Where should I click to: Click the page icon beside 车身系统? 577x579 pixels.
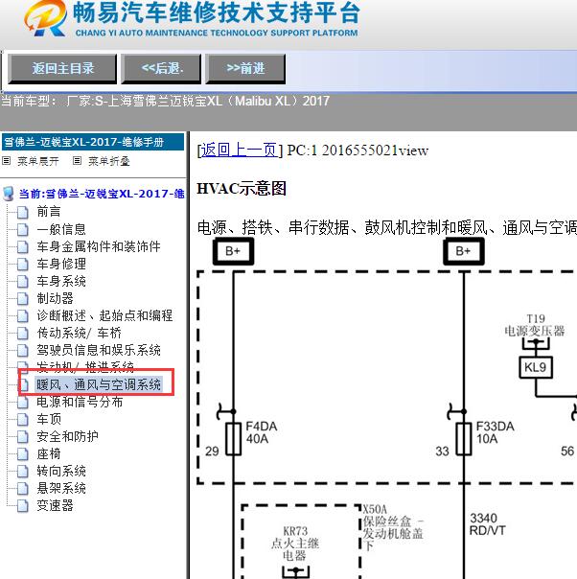point(23,282)
